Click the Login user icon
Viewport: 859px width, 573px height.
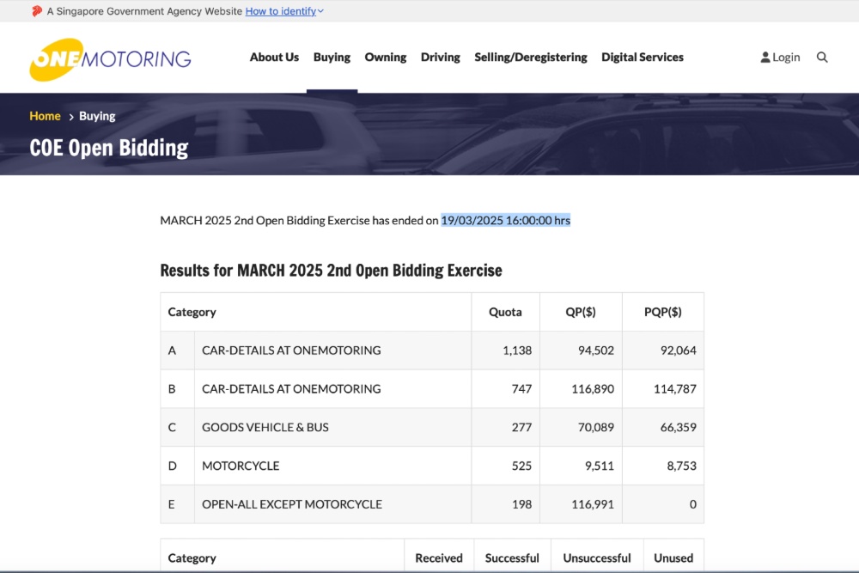tap(765, 58)
